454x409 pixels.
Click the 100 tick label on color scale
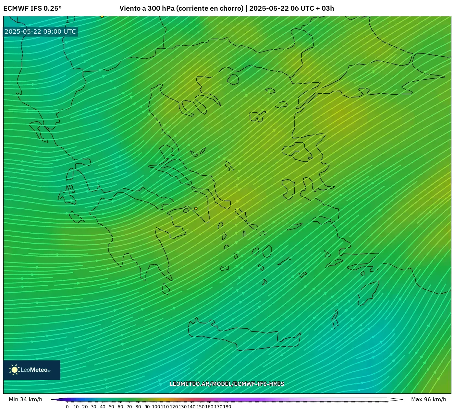(156, 407)
